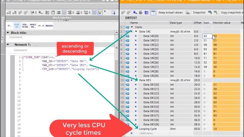Toggle Monitor all glasses icon in DB editor
This screenshot has height=137, width=244.
point(153,13)
